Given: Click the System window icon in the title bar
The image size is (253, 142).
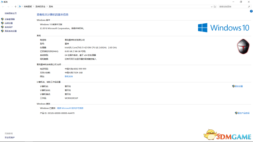Looking at the screenshot, I should [2, 2].
